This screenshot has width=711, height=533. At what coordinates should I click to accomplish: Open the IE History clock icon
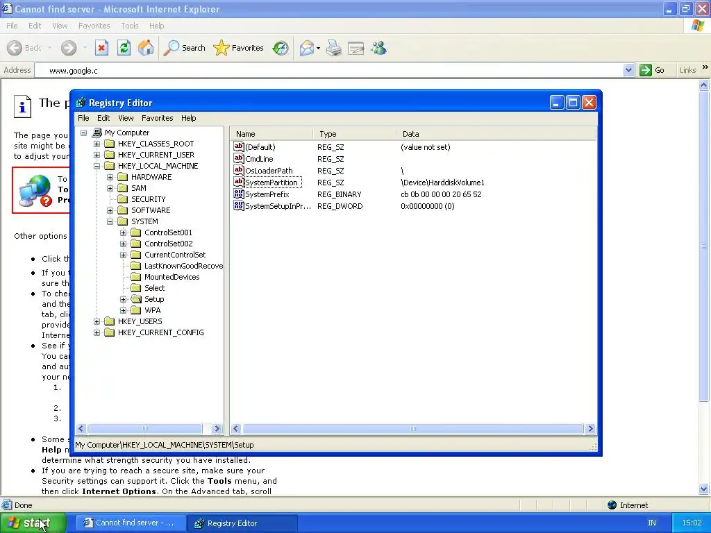(281, 48)
